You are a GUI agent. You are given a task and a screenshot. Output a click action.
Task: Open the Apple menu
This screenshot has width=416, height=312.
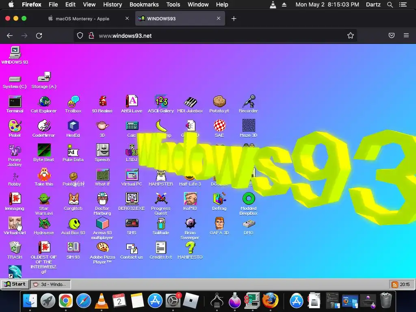pyautogui.click(x=11, y=4)
